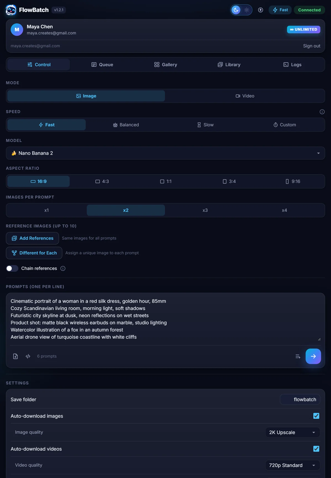Uncheck Auto-download images checkbox

tap(316, 416)
